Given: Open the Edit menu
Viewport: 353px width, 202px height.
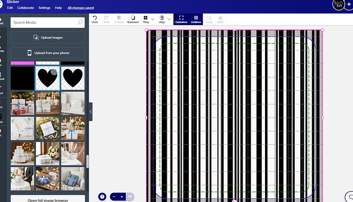Looking at the screenshot, I should pos(10,8).
